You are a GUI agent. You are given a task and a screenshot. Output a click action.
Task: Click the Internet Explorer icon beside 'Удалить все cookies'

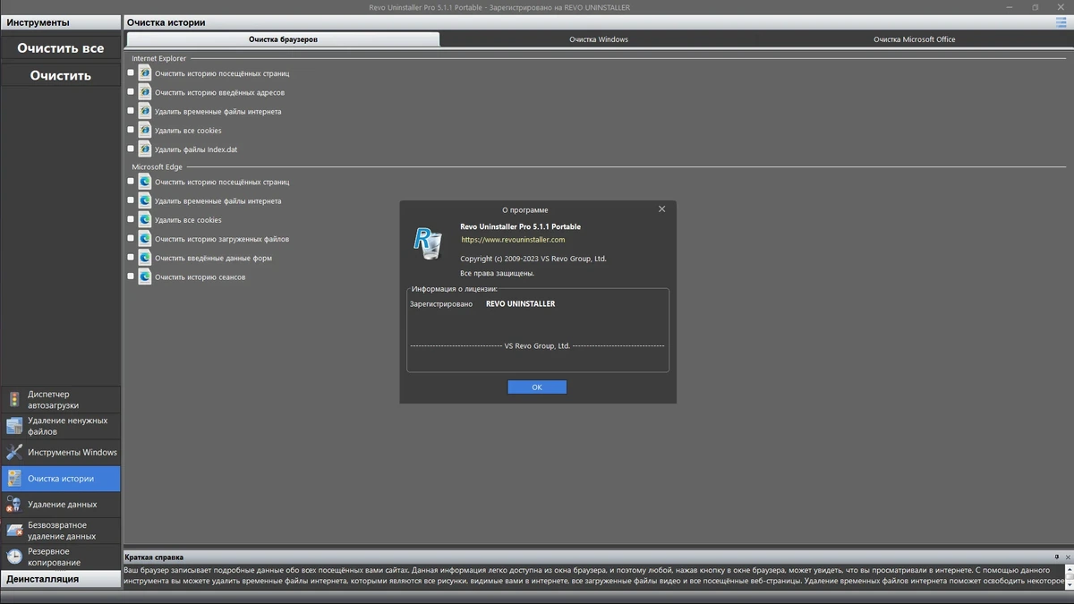pos(144,130)
